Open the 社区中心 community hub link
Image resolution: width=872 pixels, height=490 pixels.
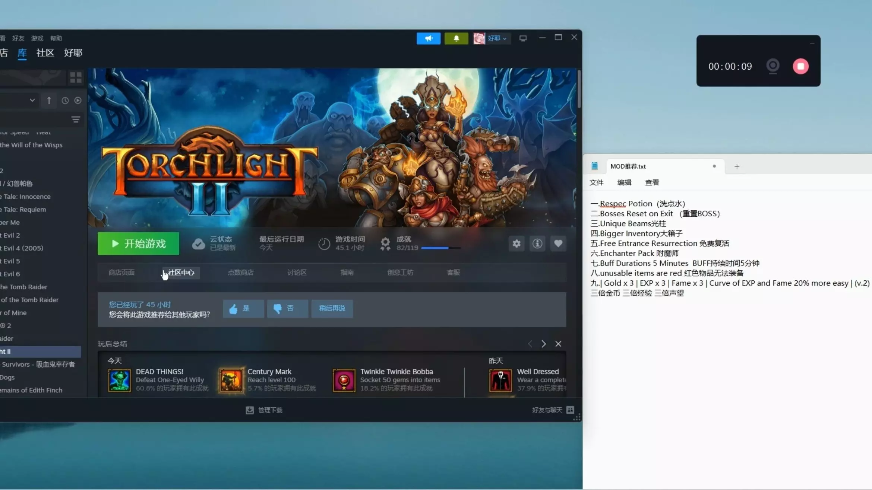pyautogui.click(x=181, y=273)
